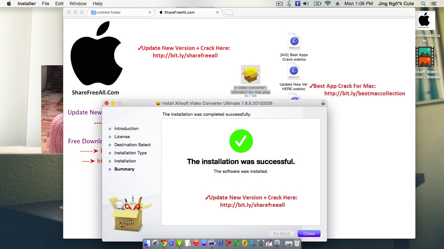Expand the Jing Ngô*k Cute user menu
The height and width of the screenshot is (249, 444).
point(396,4)
